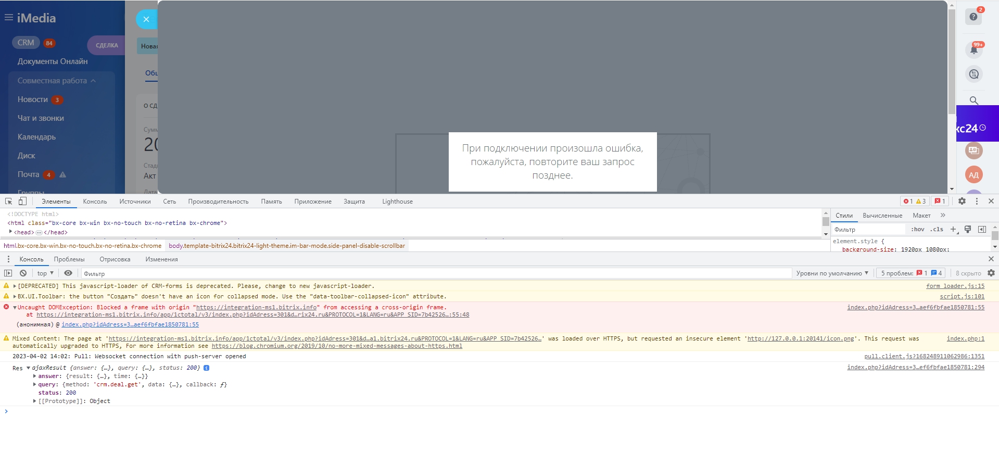Click the element inspector picker icon

[x=9, y=202]
